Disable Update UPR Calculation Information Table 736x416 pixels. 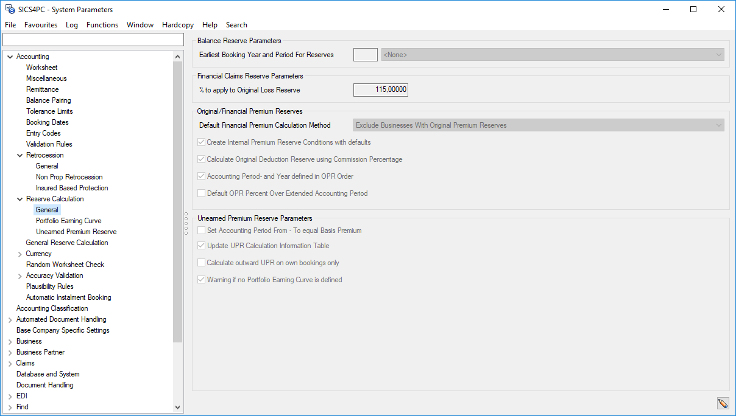(x=201, y=245)
